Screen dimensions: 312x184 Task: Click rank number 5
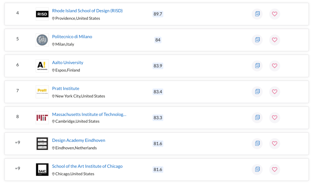tap(18, 39)
